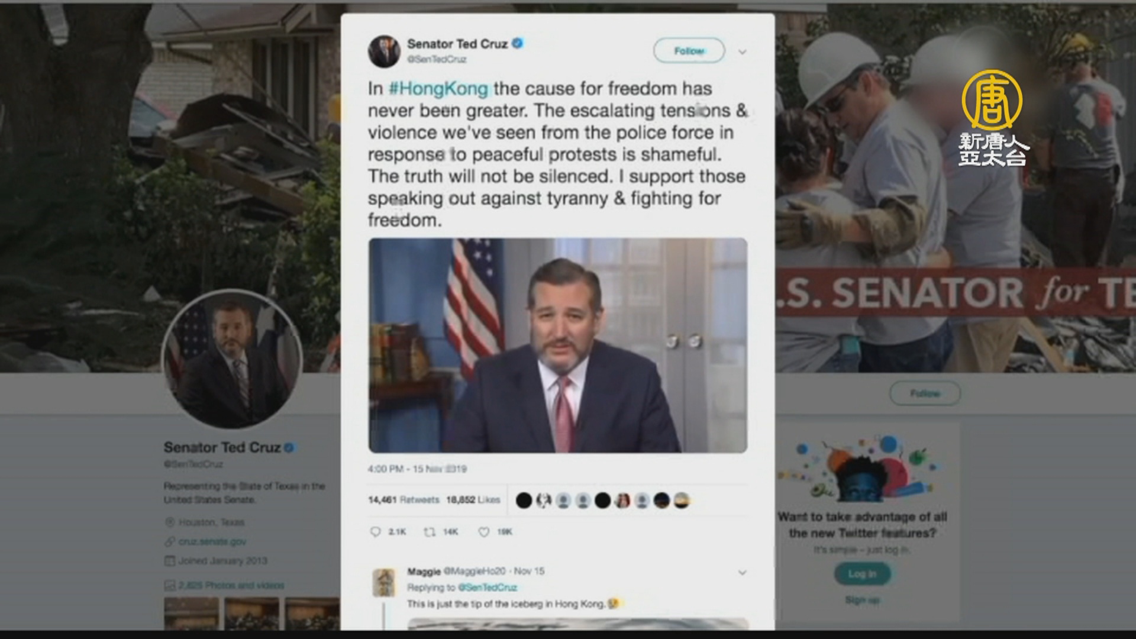The height and width of the screenshot is (639, 1136).
Task: Click the profile page Follow button
Action: click(925, 393)
